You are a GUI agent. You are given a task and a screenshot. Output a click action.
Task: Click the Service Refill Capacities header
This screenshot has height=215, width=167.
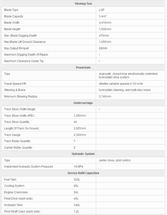click(83, 173)
